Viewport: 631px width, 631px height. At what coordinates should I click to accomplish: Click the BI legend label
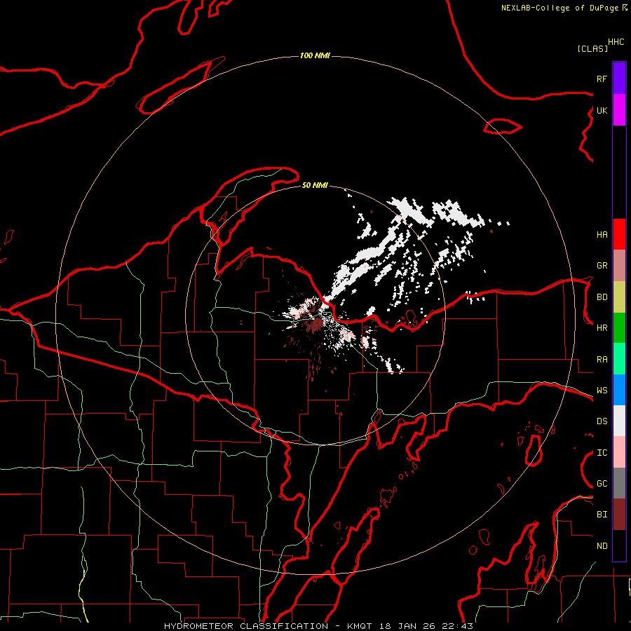602,515
